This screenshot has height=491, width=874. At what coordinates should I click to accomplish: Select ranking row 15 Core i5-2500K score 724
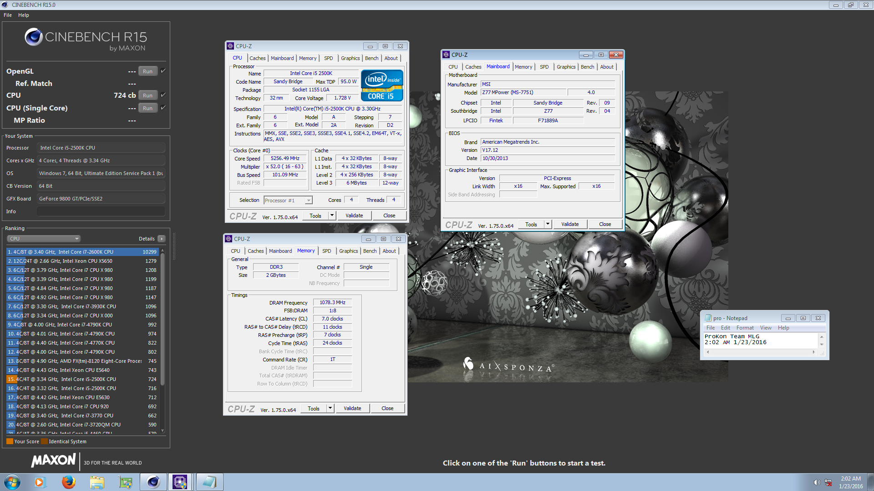pos(82,379)
